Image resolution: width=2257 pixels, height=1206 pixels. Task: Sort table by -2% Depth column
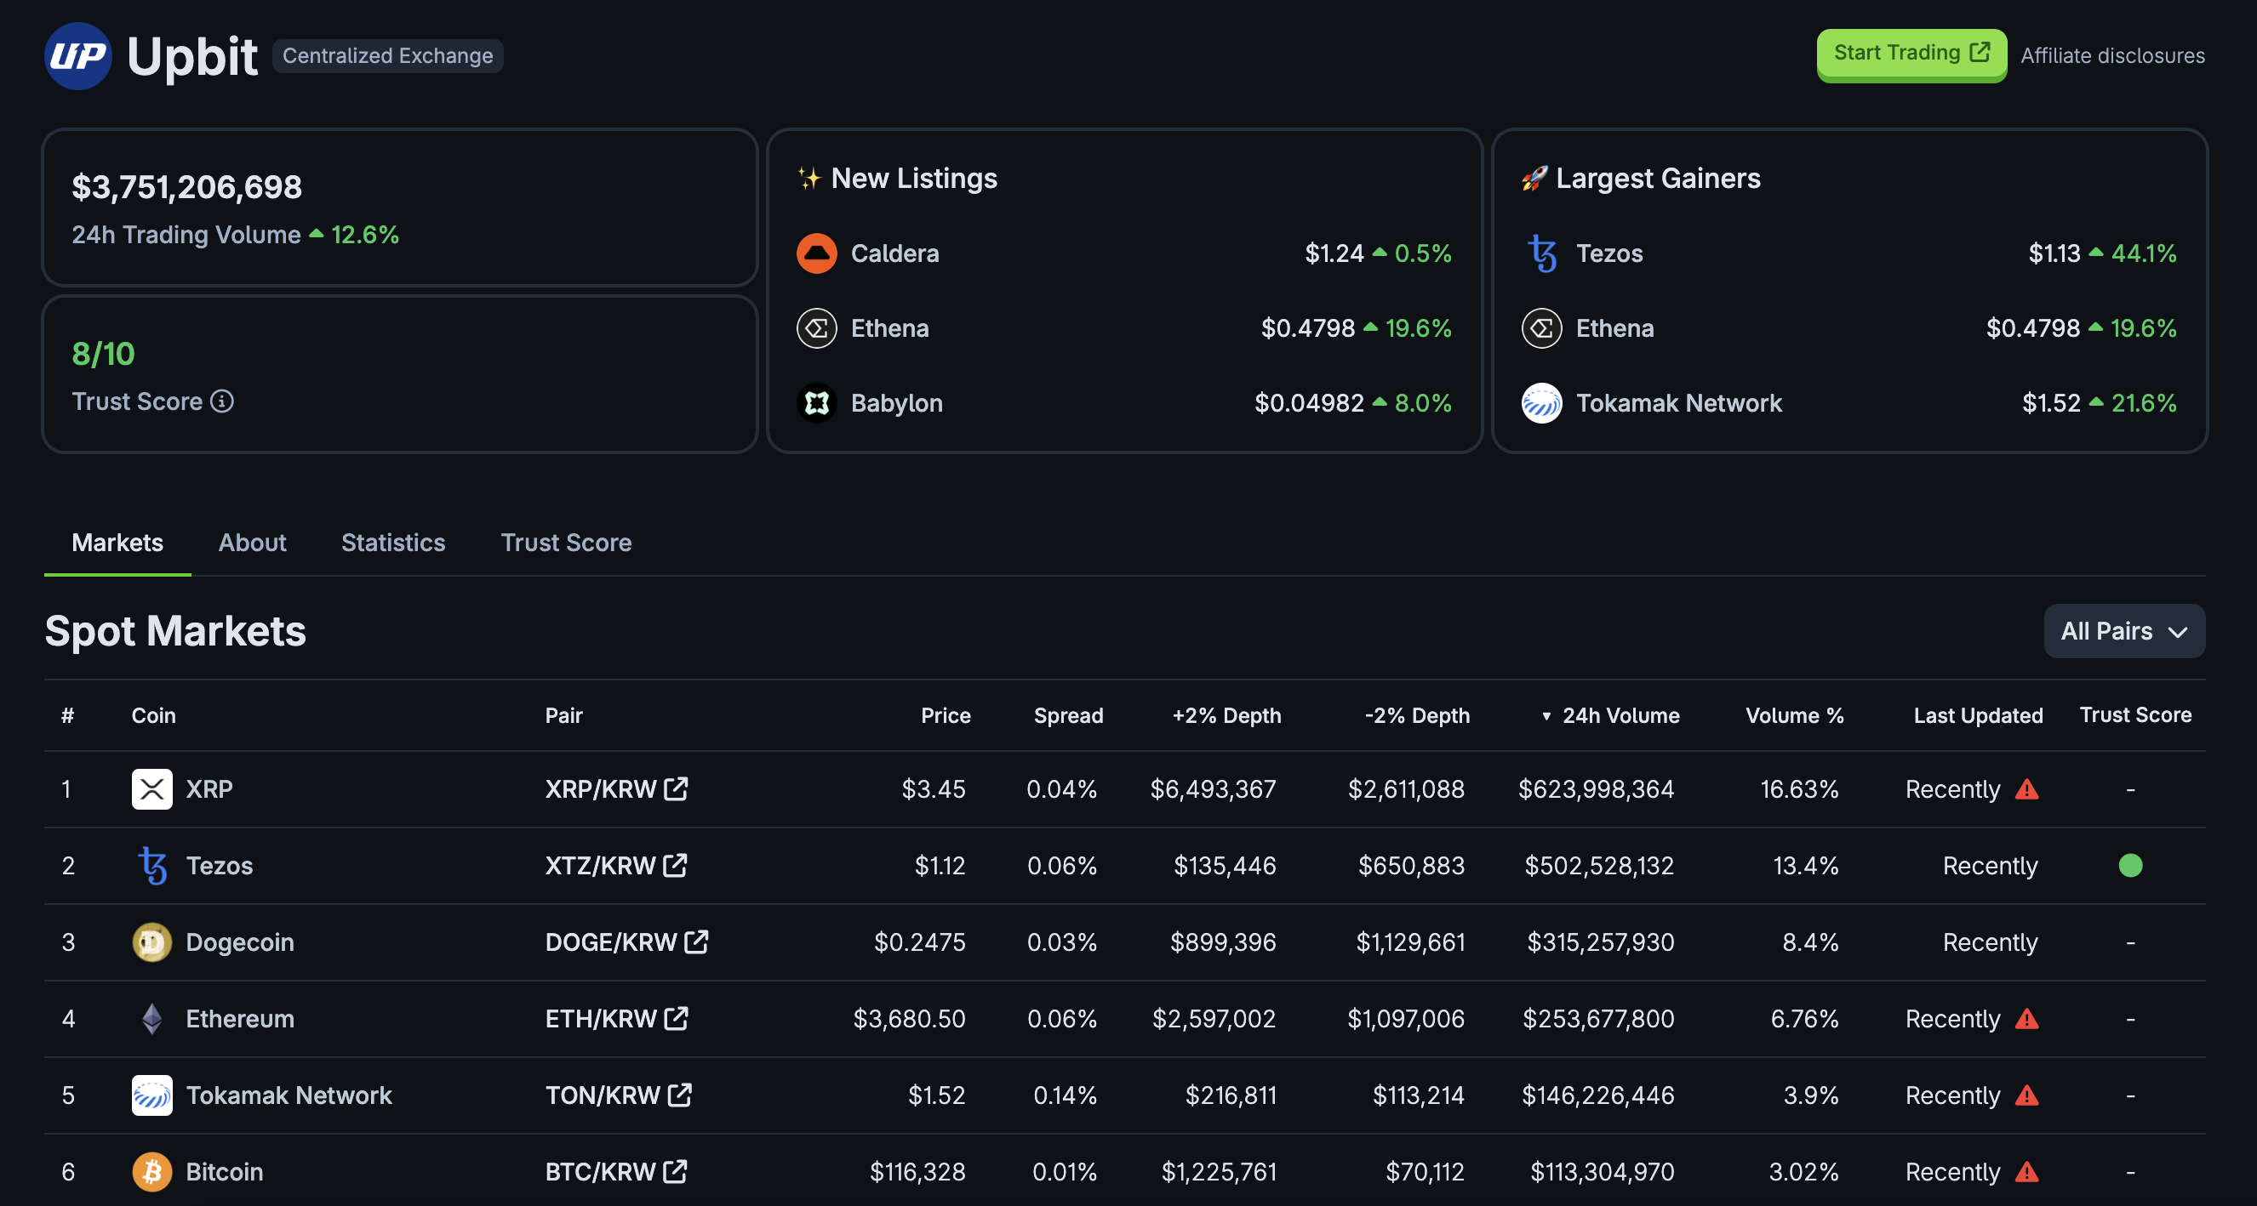pyautogui.click(x=1417, y=715)
